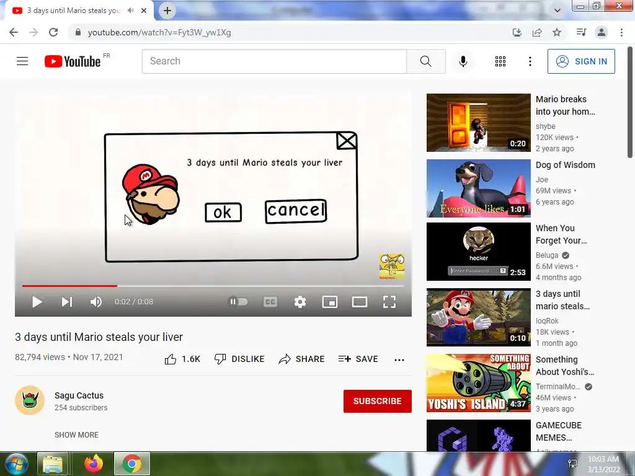Image resolution: width=635 pixels, height=476 pixels.
Task: Open the YouTube hamburger guide menu
Action: 22,61
